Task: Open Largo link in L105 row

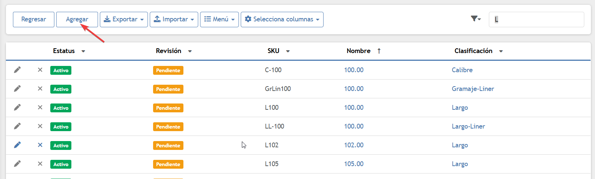Action: point(460,164)
